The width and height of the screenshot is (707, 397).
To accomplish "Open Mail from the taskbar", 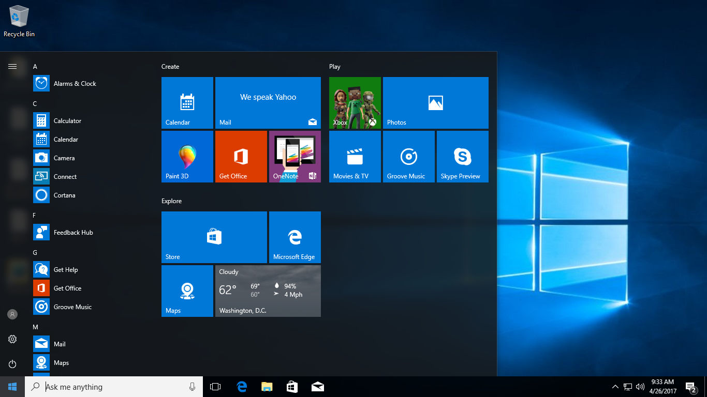I will point(317,387).
